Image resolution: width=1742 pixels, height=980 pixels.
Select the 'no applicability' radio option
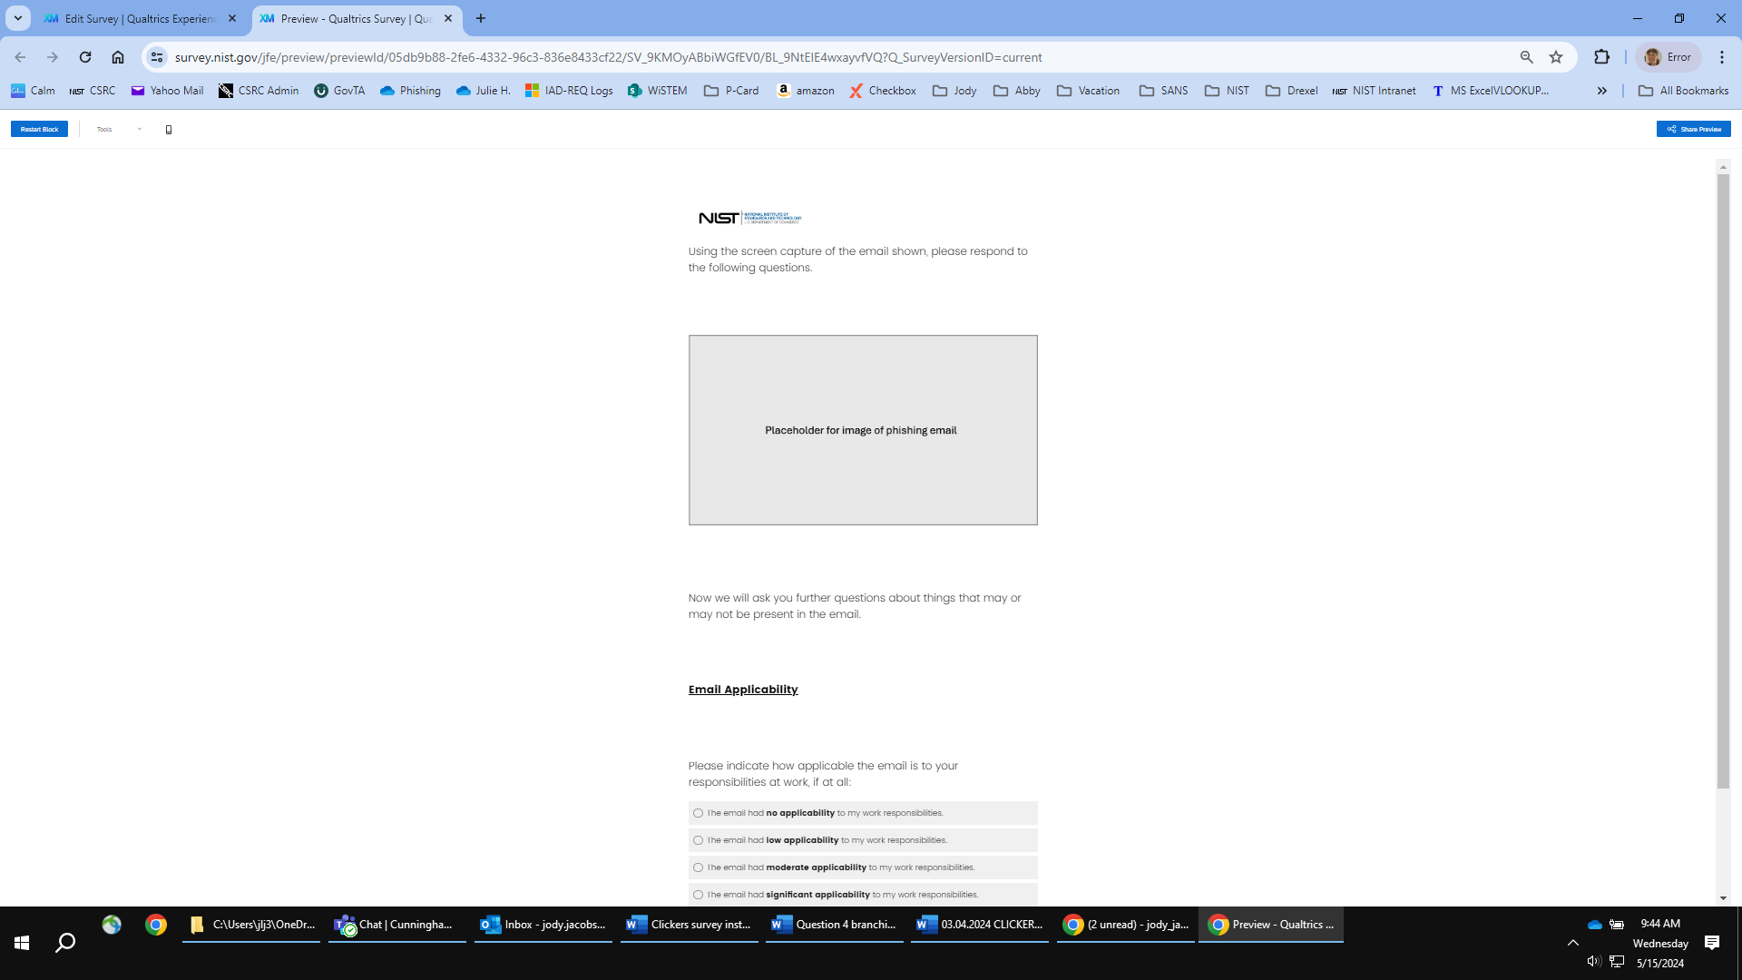point(698,813)
